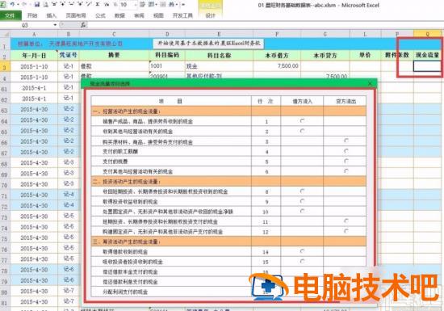Click the 2015-4-1 date in row 61
The image size is (444, 311).
click(34, 88)
